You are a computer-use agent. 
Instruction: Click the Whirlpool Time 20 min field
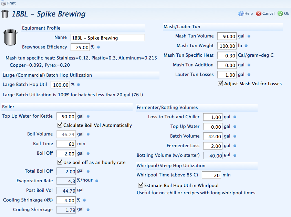[x=211, y=175]
